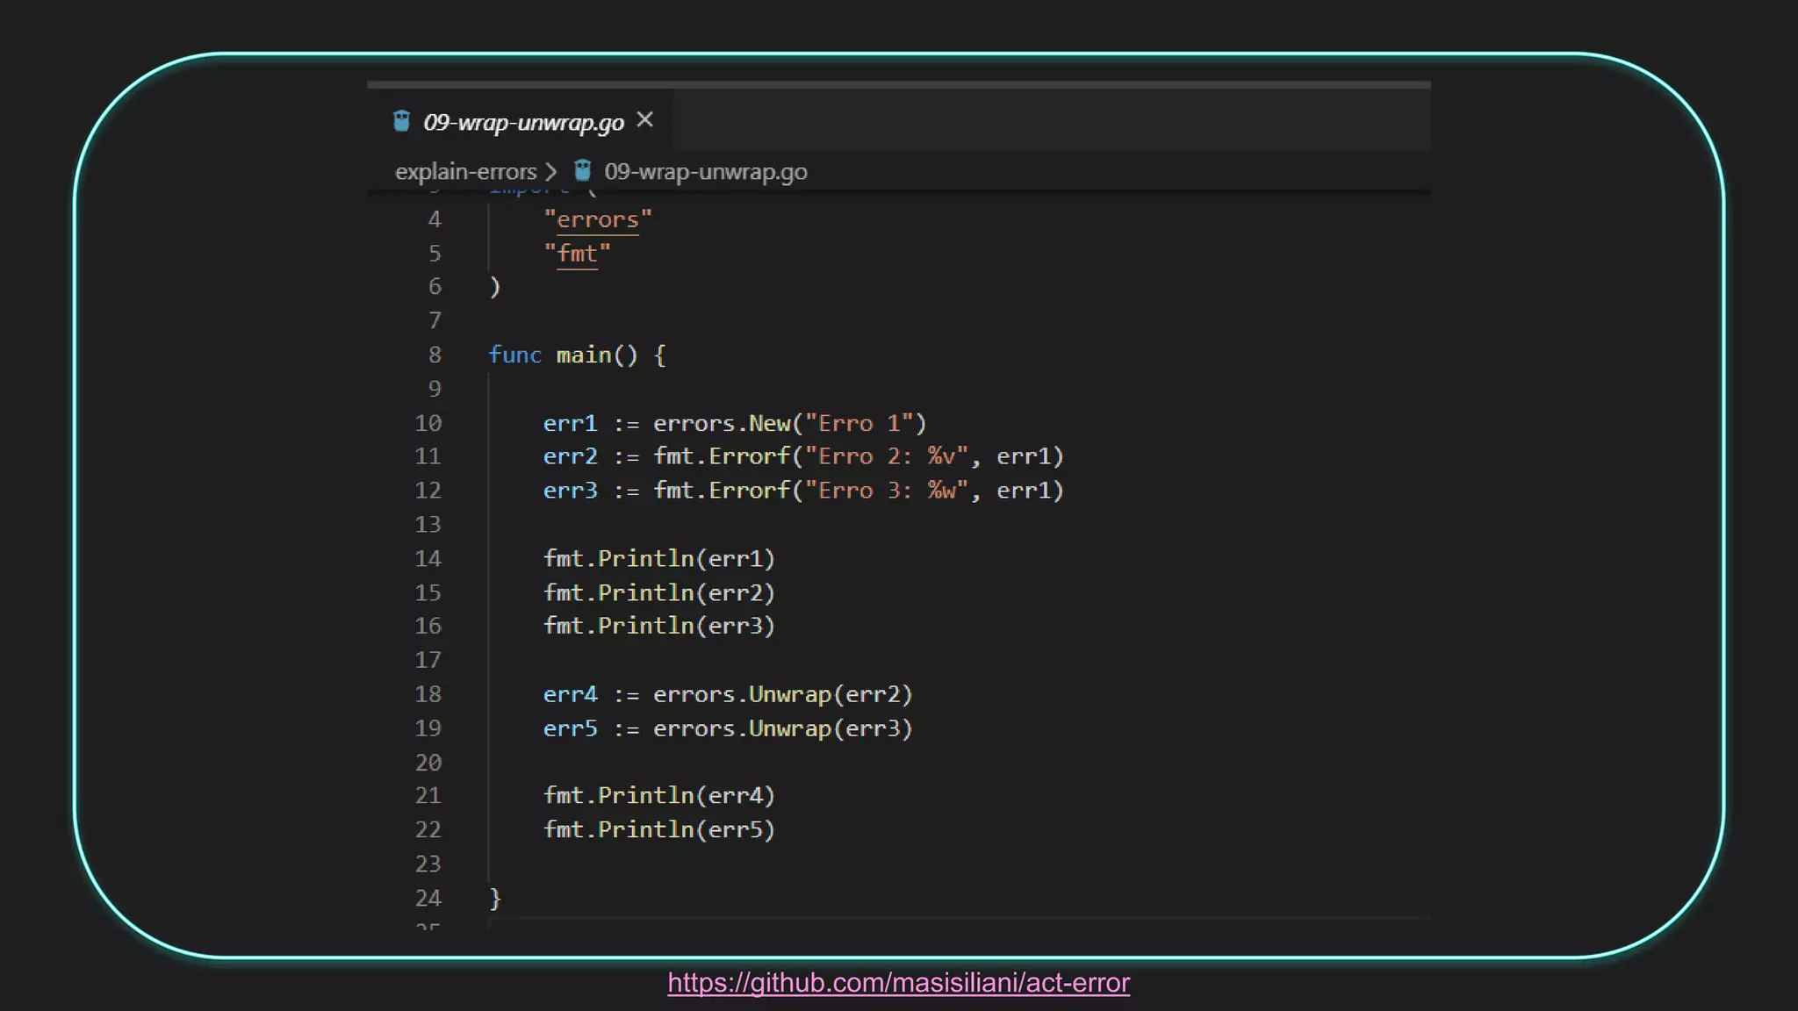Click err4 declaration on line 18
This screenshot has width=1798, height=1011.
(570, 694)
